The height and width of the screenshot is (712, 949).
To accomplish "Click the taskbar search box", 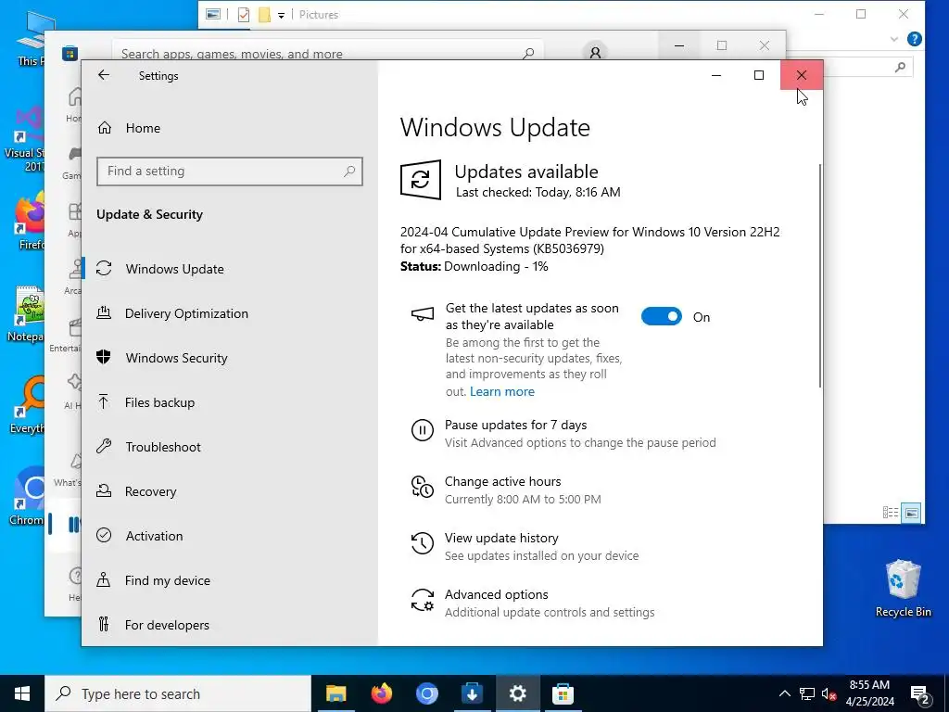I will tap(178, 693).
